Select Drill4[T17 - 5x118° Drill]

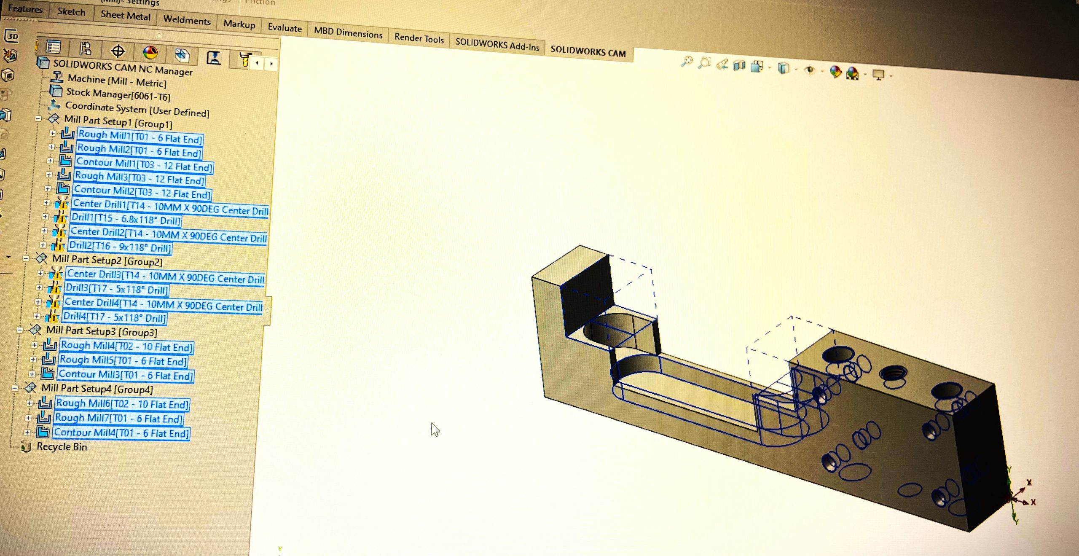click(x=114, y=317)
